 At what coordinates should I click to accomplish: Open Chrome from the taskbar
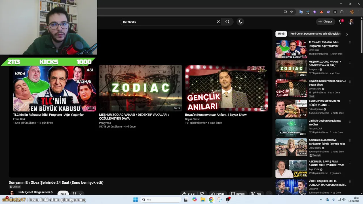[211, 199]
